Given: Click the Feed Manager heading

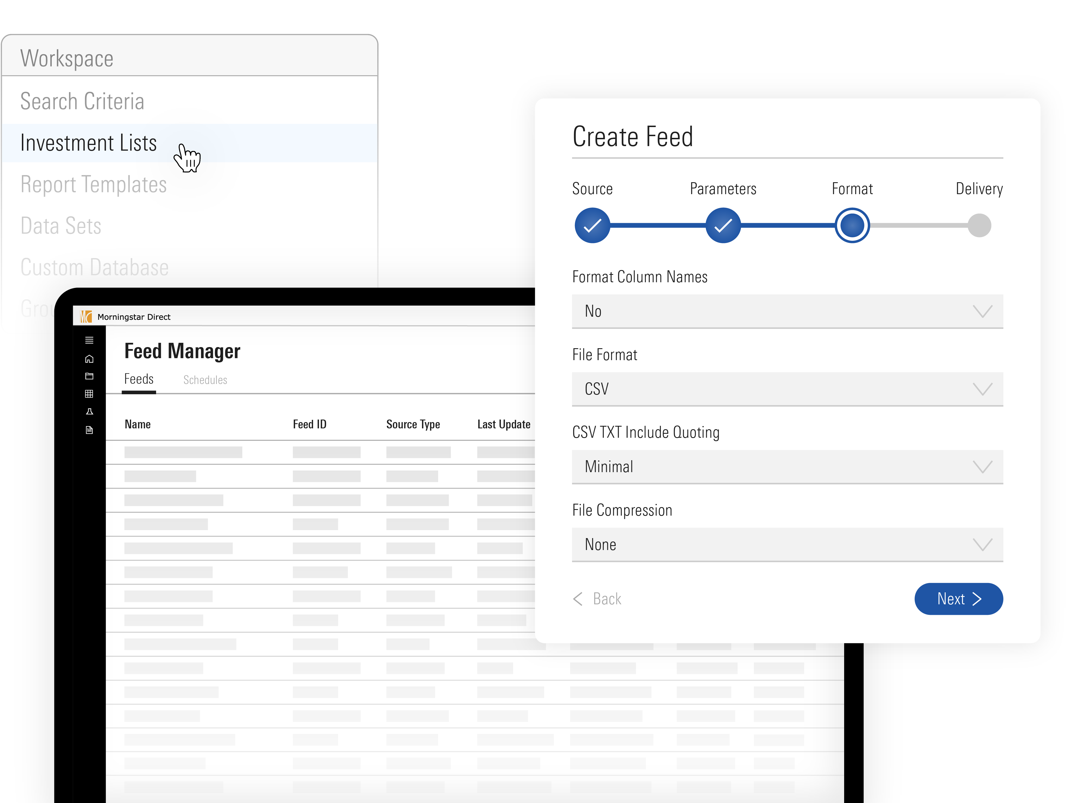Looking at the screenshot, I should (182, 351).
